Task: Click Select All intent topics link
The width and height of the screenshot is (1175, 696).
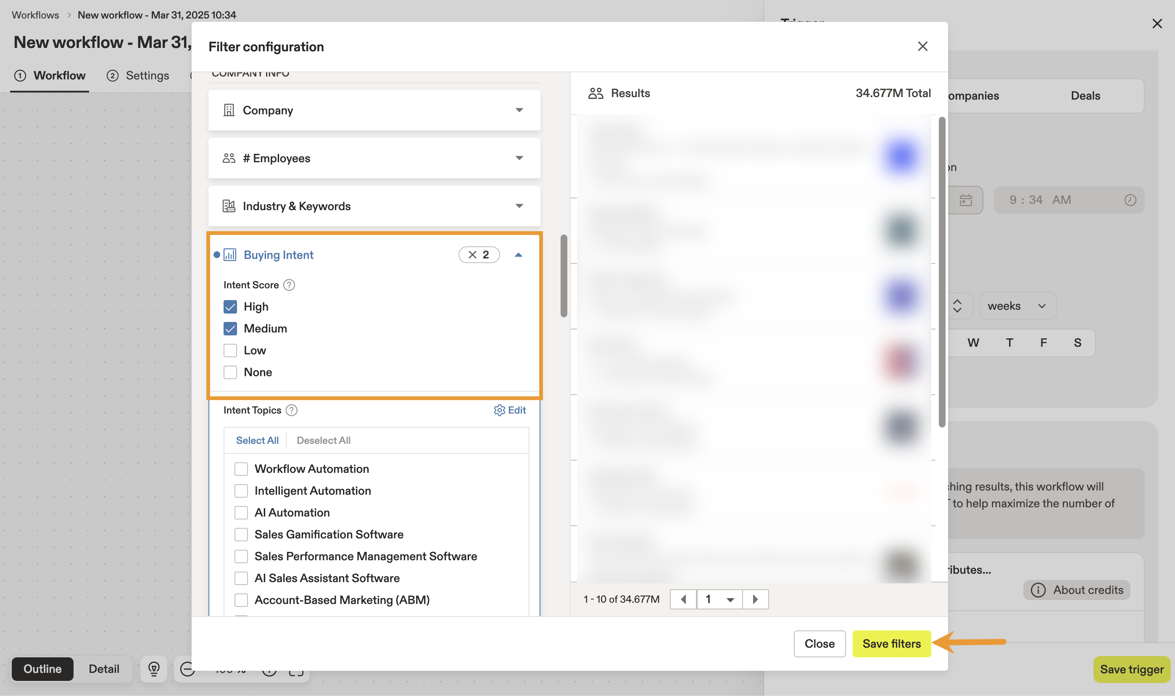Action: tap(257, 440)
